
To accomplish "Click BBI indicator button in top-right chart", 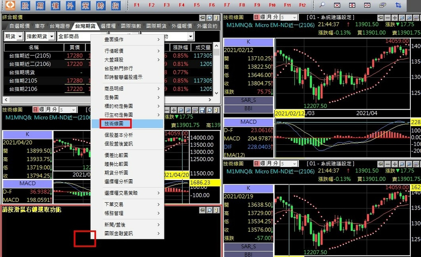I will coord(248,109).
